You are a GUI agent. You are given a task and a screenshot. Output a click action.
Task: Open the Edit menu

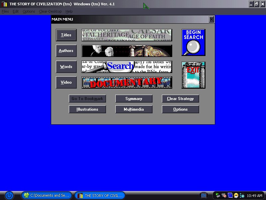[x=16, y=11]
